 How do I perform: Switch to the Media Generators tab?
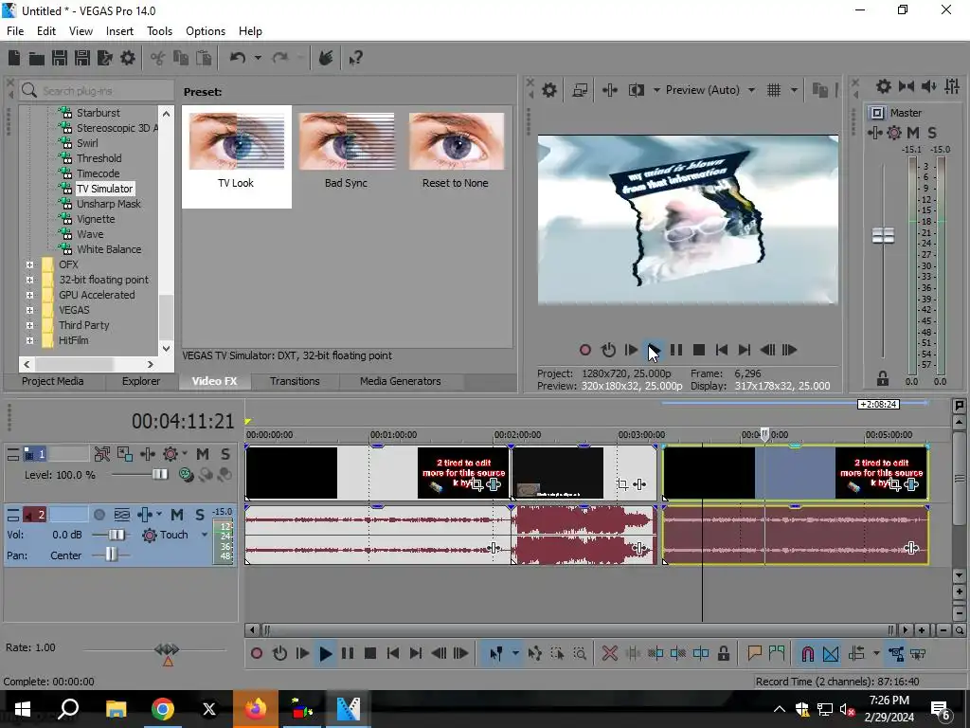coord(401,381)
